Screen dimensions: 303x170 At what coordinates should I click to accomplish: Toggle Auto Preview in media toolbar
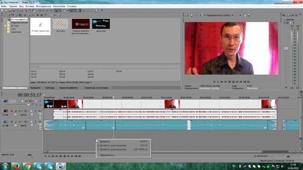point(45,15)
